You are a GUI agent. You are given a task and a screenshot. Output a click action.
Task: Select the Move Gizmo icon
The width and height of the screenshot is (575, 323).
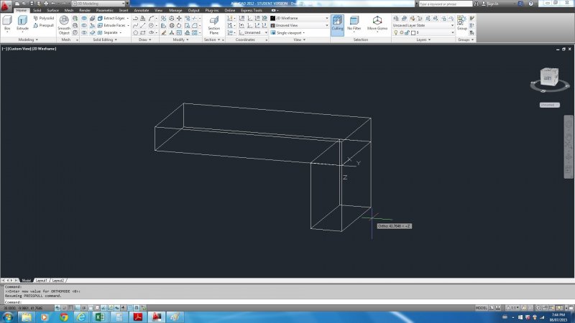tap(377, 23)
